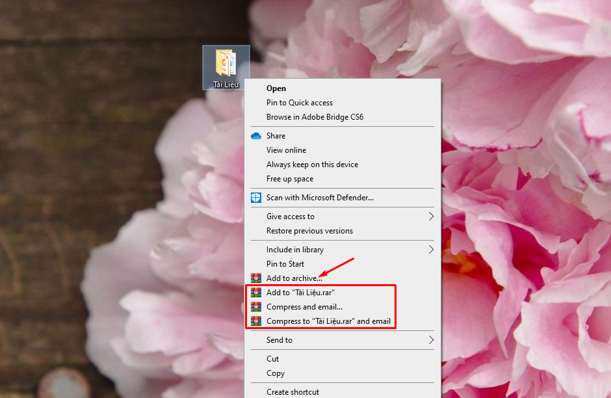Click the Microsoft Defender shield icon
611x398 pixels.
coord(256,198)
